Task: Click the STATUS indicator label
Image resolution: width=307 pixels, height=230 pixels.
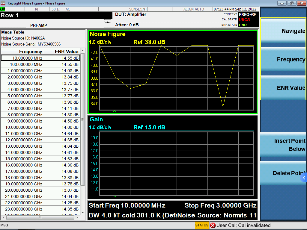Action: click(x=202, y=225)
